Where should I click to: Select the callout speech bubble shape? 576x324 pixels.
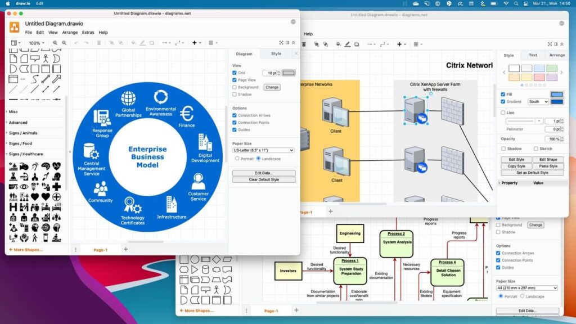coord(35,58)
